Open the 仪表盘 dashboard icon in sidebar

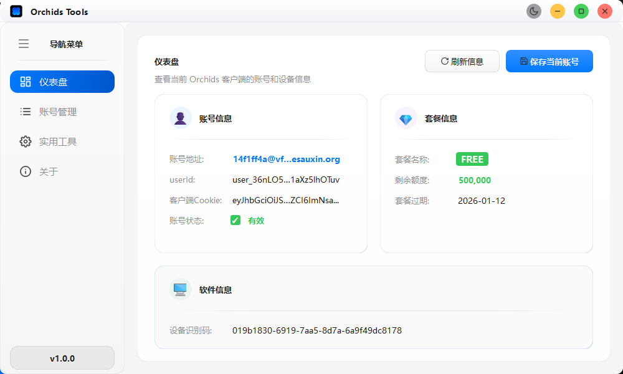(26, 82)
